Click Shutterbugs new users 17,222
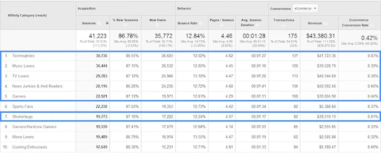This screenshot has width=381, height=153. (x=167, y=116)
